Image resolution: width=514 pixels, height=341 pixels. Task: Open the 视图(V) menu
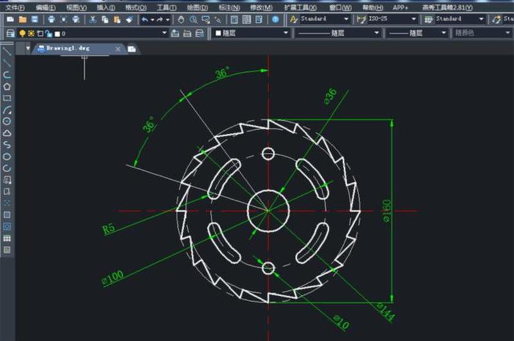pos(76,7)
